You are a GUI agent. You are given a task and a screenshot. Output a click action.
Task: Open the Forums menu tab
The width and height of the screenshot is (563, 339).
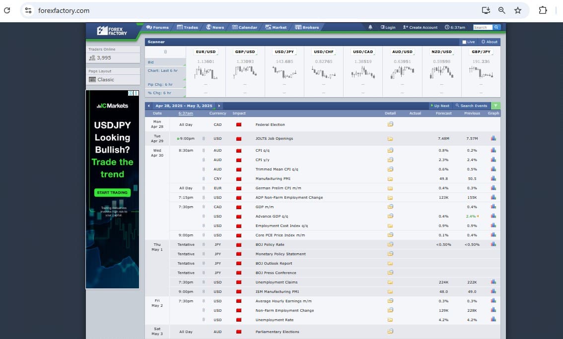point(157,27)
